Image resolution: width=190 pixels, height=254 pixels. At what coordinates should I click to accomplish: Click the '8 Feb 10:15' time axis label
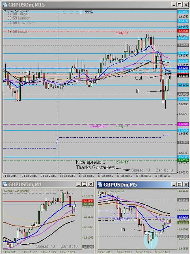point(163,176)
